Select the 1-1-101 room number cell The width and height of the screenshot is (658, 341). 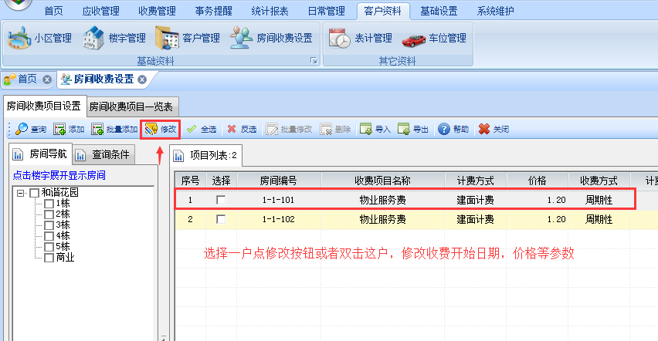point(278,200)
